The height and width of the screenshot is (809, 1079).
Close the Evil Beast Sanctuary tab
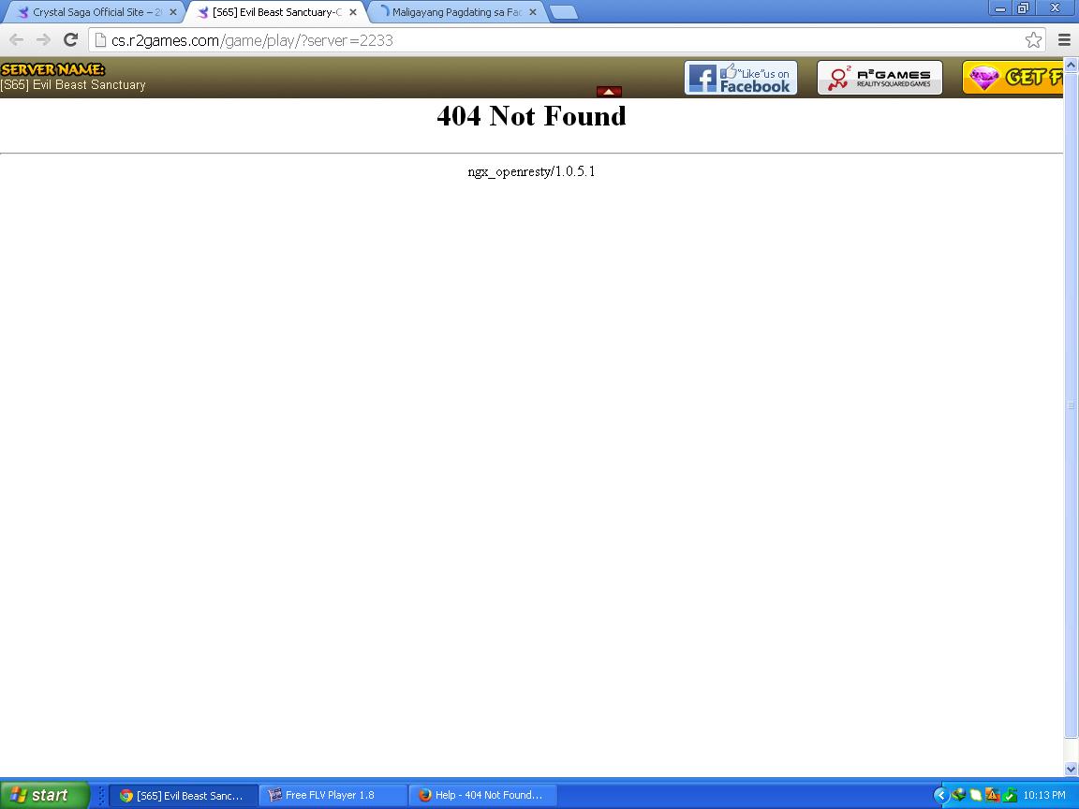tap(353, 12)
